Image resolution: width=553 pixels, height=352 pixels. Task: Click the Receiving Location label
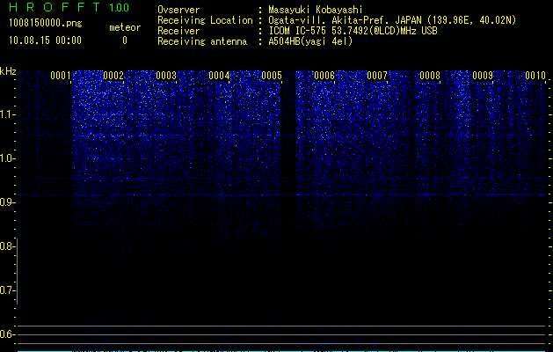coord(205,20)
